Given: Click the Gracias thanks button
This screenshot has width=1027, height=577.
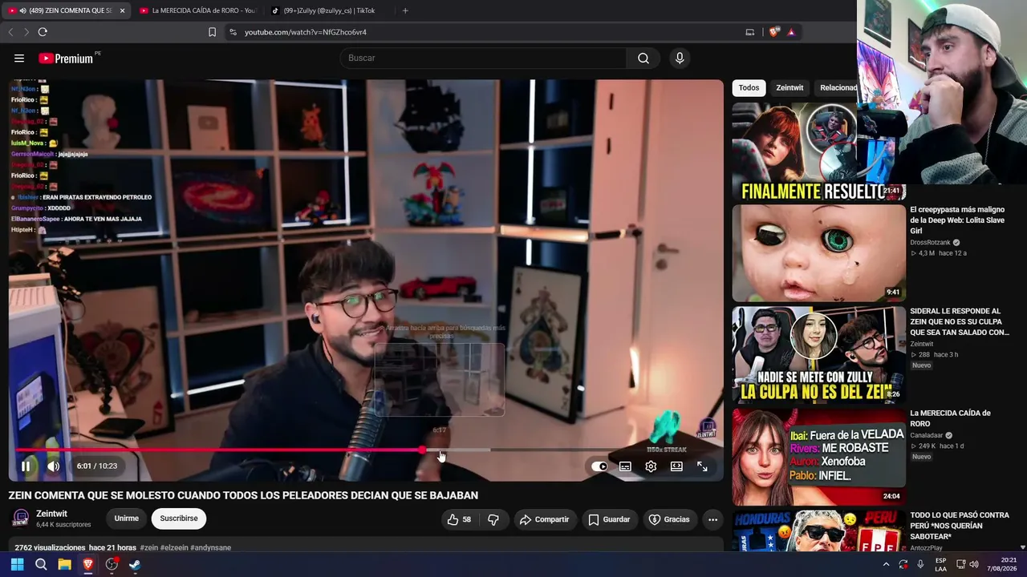Looking at the screenshot, I should point(669,519).
